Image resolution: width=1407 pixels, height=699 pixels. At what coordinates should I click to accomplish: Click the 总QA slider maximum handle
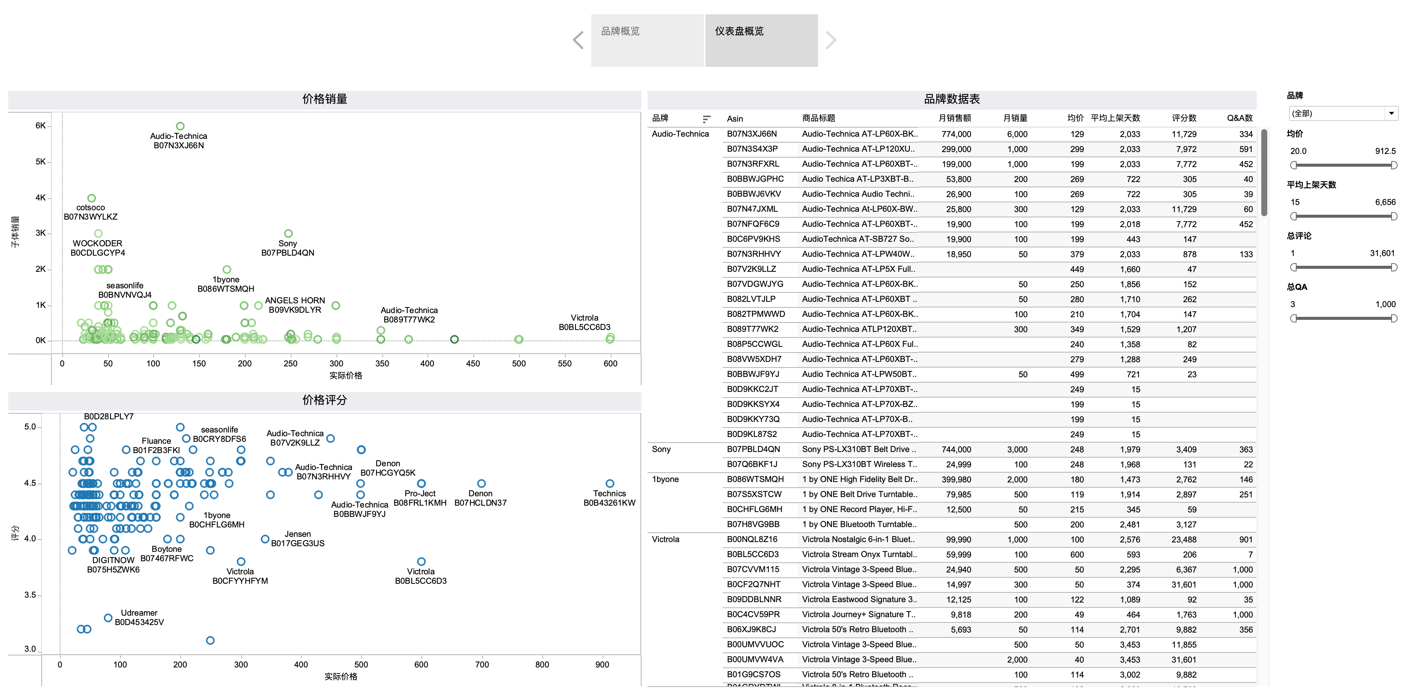coord(1394,318)
